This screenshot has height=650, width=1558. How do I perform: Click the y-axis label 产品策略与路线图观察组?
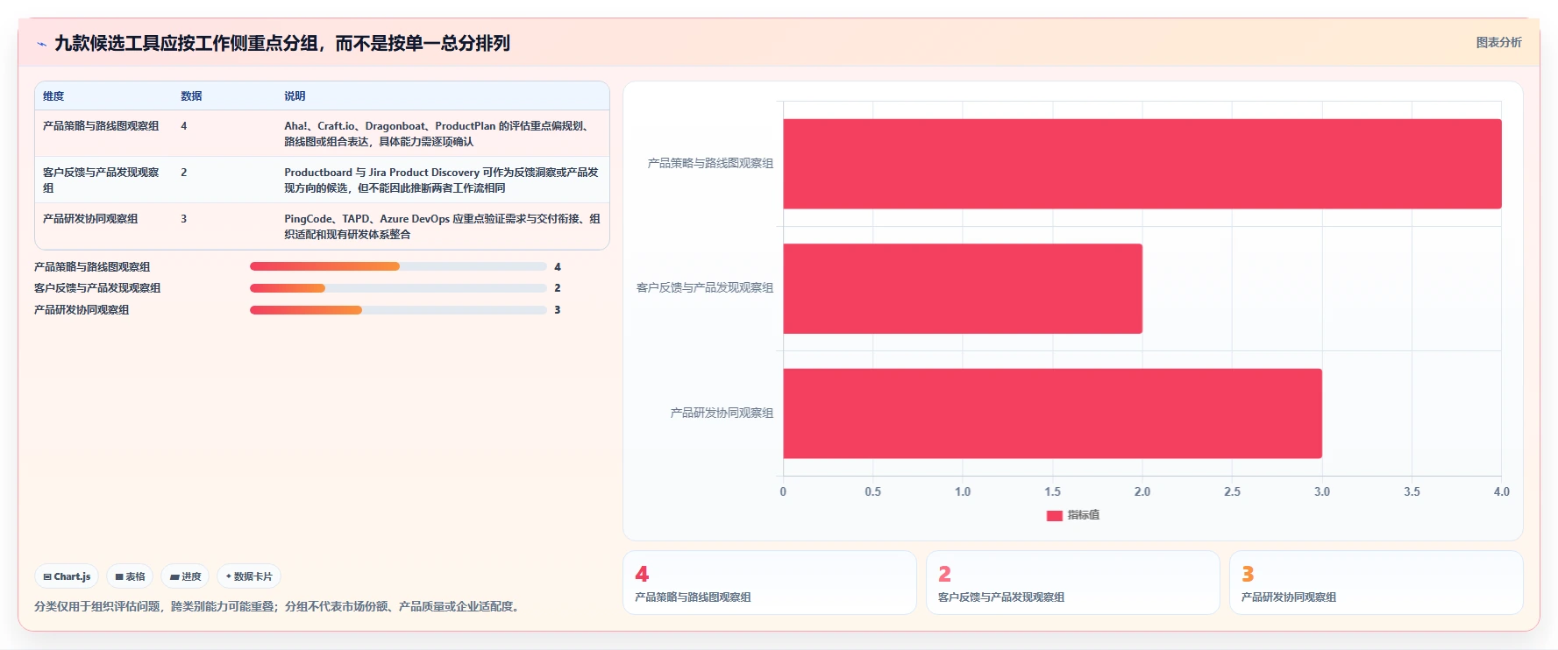[x=710, y=164]
